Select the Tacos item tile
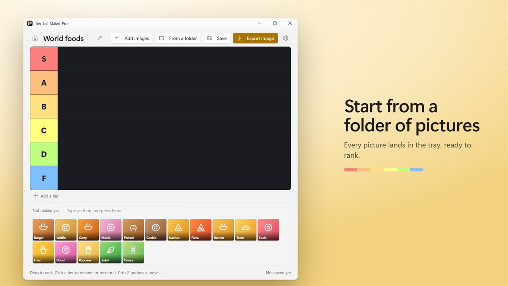The width and height of the screenshot is (508, 286). point(246,230)
